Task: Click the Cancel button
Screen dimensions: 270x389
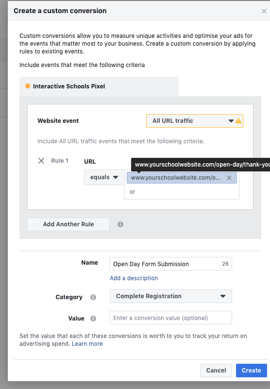Action: pyautogui.click(x=216, y=371)
